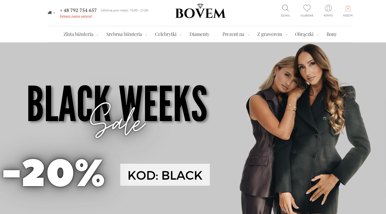Open the account via Konto icon

coord(328,8)
